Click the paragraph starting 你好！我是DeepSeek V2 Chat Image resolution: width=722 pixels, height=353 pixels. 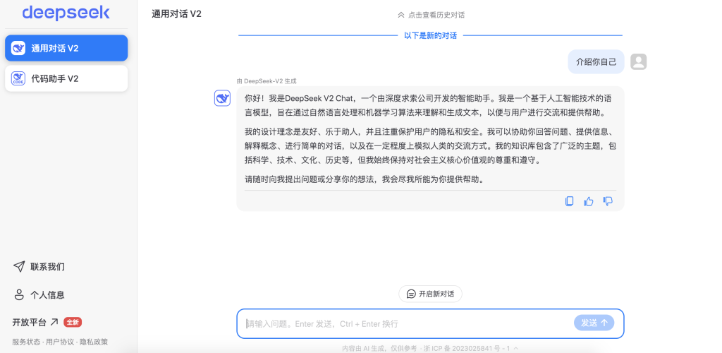[x=429, y=105]
